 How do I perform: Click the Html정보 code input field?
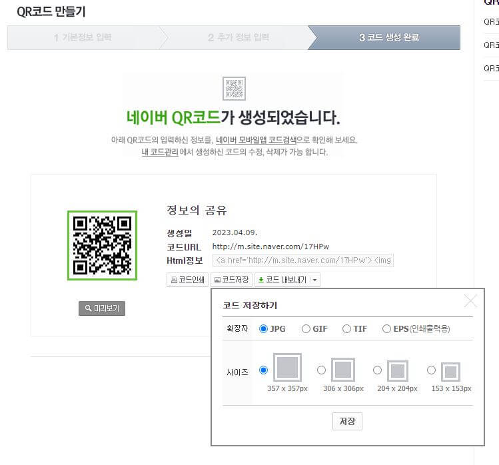303,260
